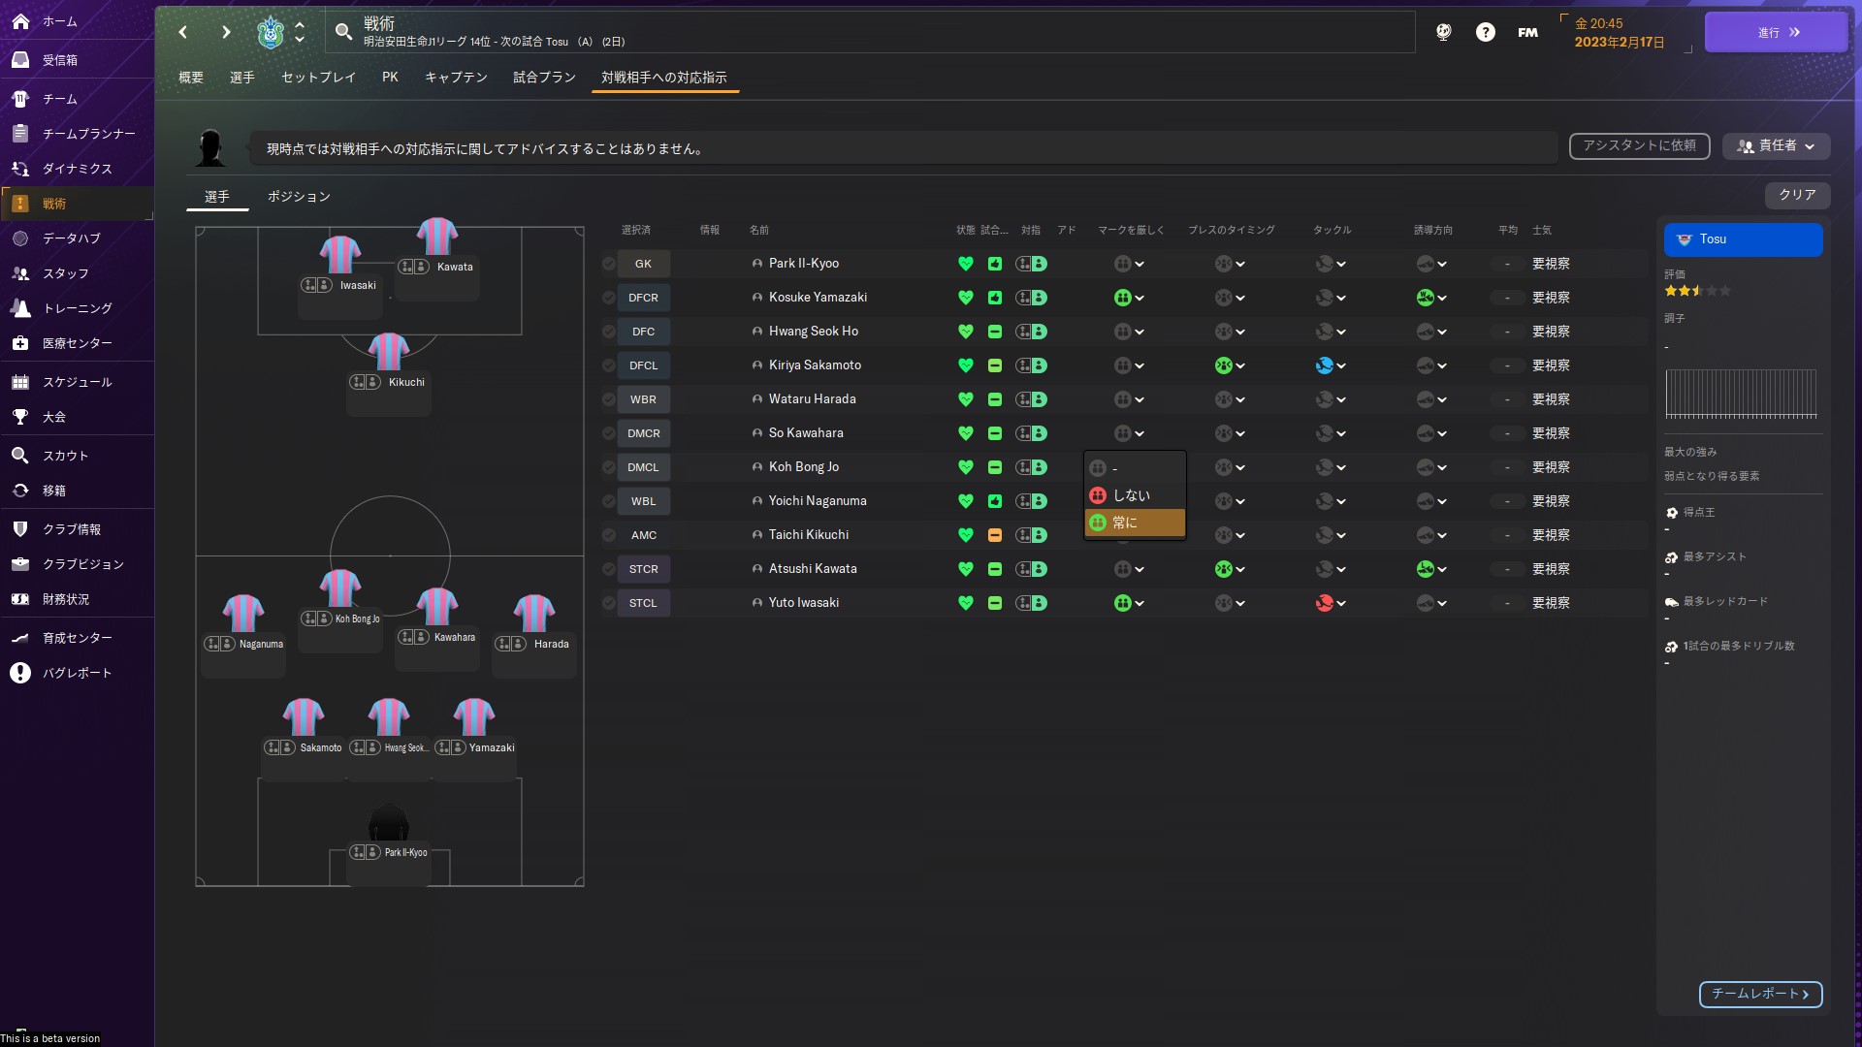Click the Tosu form bar graph

pyautogui.click(x=1741, y=394)
